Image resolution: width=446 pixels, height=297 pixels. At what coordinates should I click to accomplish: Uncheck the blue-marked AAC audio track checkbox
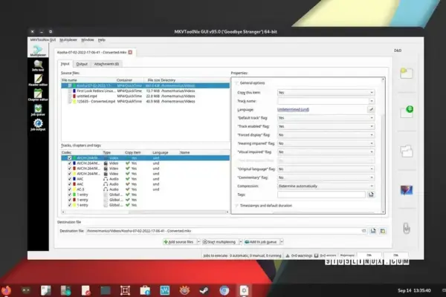click(69, 179)
